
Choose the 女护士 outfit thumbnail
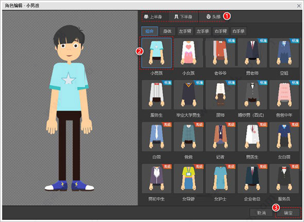tap(220, 179)
